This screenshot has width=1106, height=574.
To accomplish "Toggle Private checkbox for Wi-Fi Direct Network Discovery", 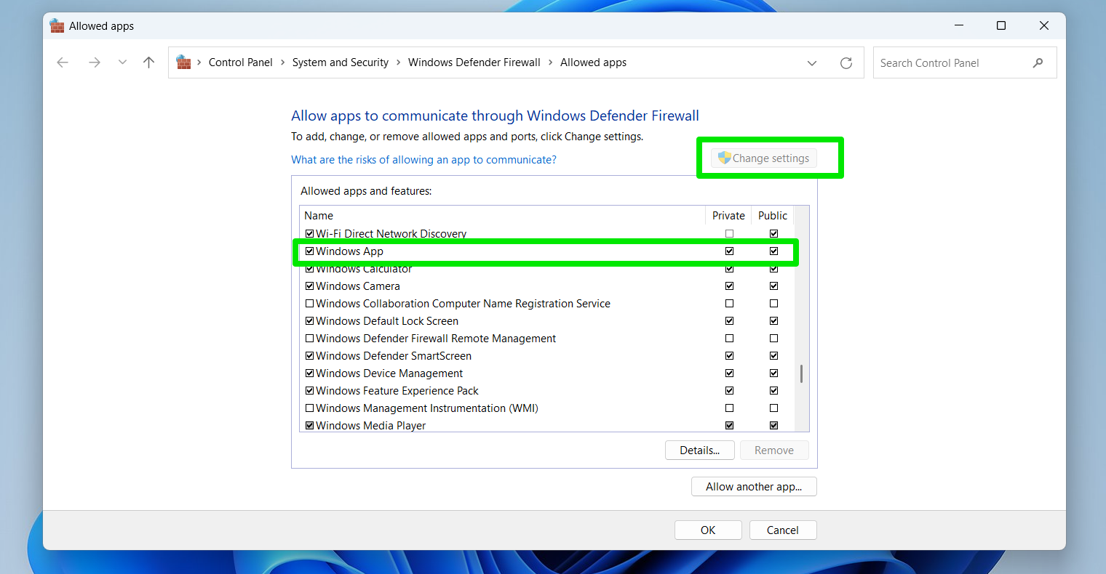I will point(729,234).
